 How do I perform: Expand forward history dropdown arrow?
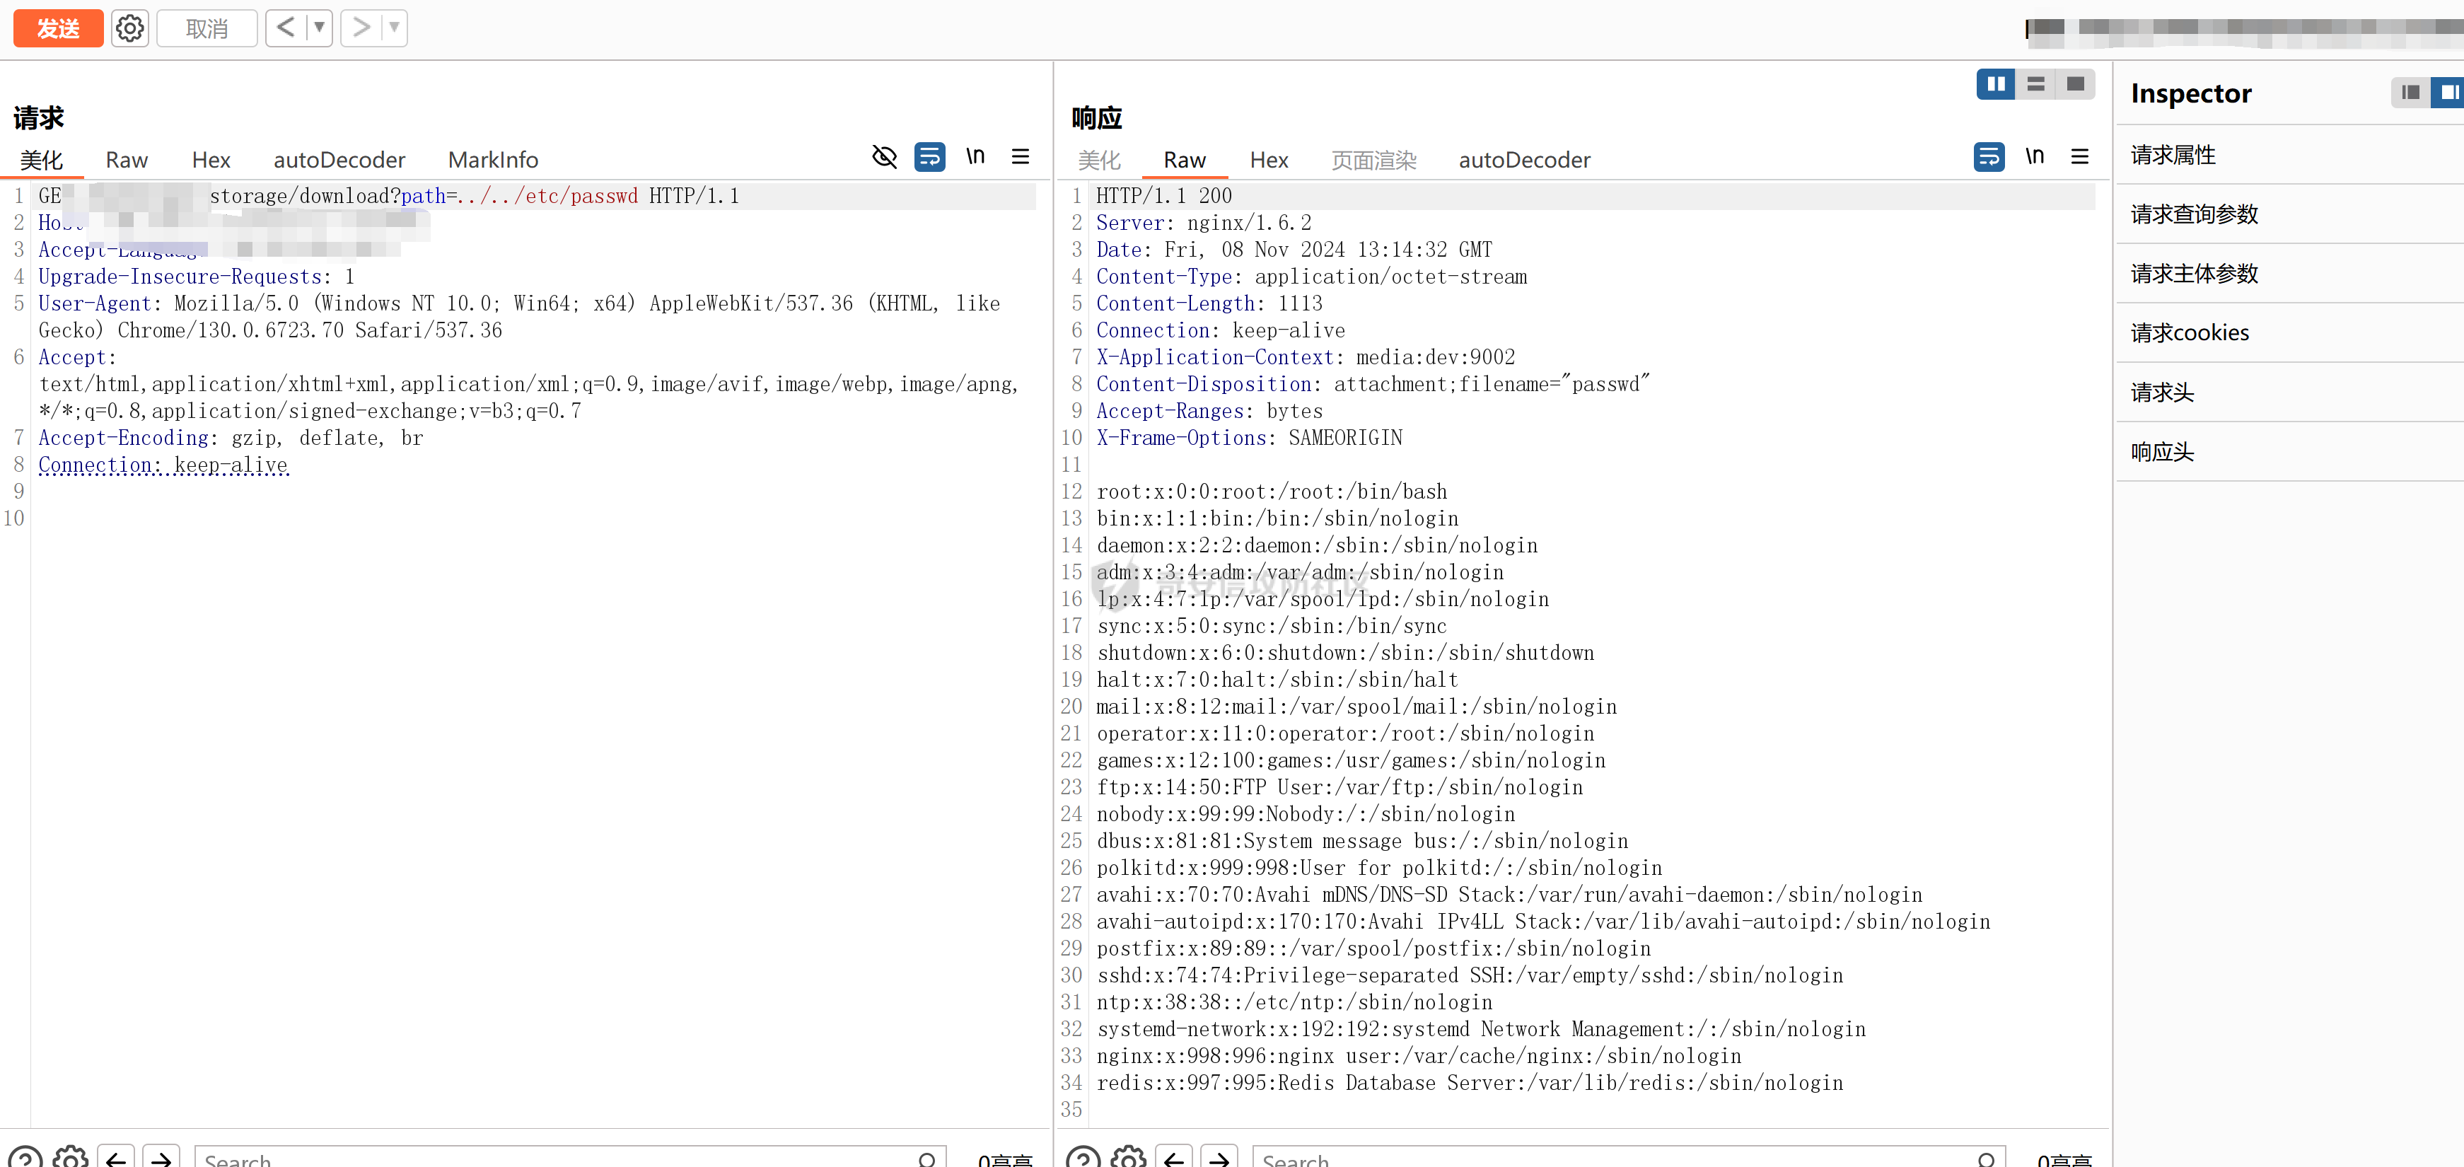point(394,28)
